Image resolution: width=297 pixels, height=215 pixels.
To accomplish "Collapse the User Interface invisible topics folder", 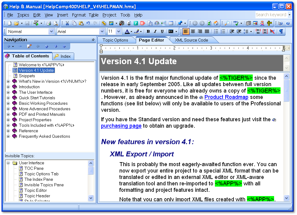I will [8, 163].
